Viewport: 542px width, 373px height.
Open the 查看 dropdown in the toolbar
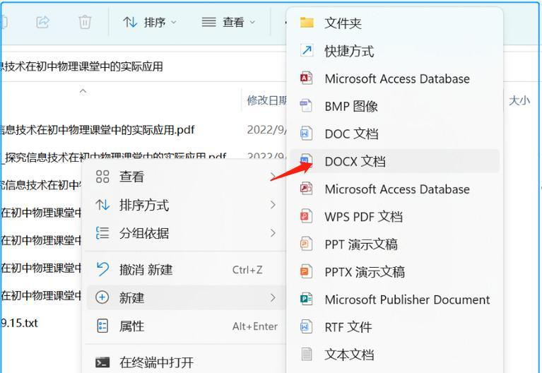(228, 23)
